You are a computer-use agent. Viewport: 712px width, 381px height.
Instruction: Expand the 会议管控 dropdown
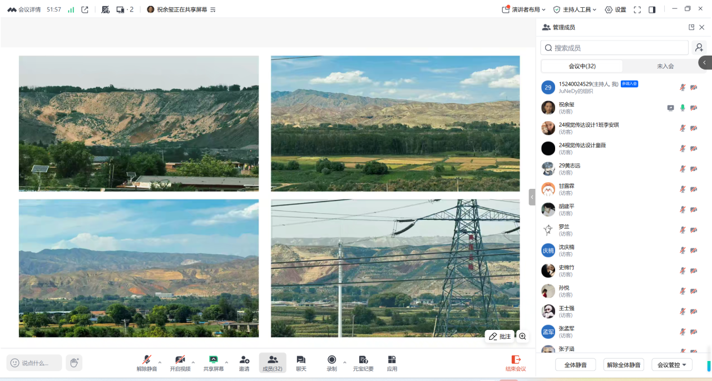[671, 365]
